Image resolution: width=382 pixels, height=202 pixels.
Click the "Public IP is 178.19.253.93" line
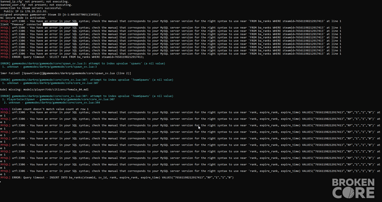click(26, 11)
